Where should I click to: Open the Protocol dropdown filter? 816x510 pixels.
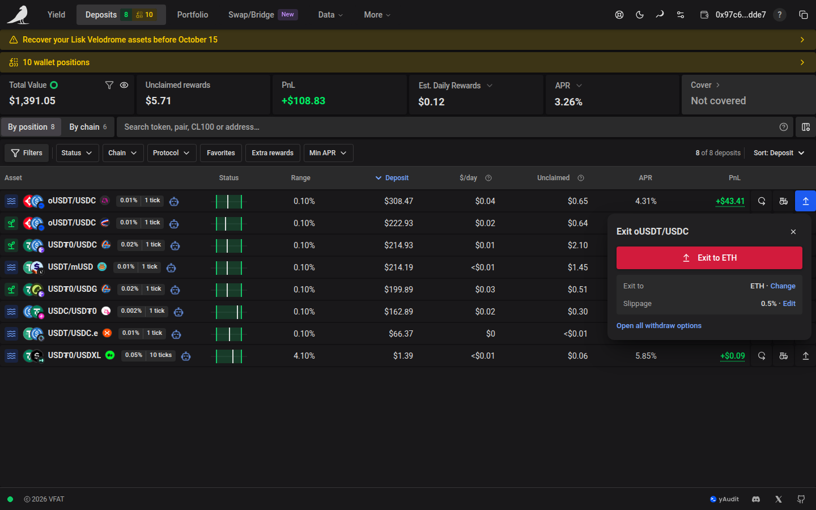pyautogui.click(x=172, y=153)
